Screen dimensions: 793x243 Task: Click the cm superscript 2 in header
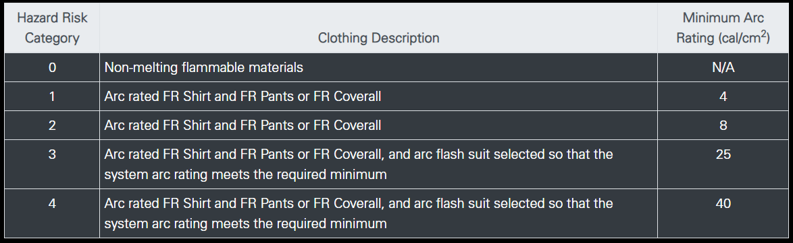point(764,34)
